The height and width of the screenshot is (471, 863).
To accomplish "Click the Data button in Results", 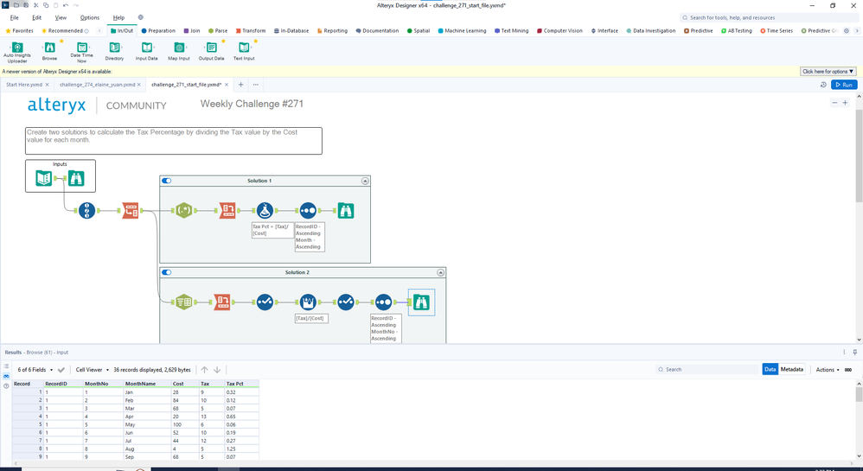I will point(770,369).
